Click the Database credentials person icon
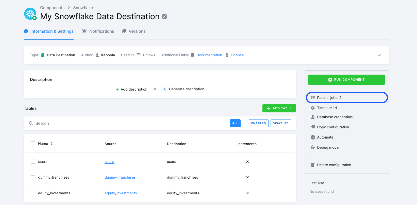This screenshot has width=417, height=205. 313,117
